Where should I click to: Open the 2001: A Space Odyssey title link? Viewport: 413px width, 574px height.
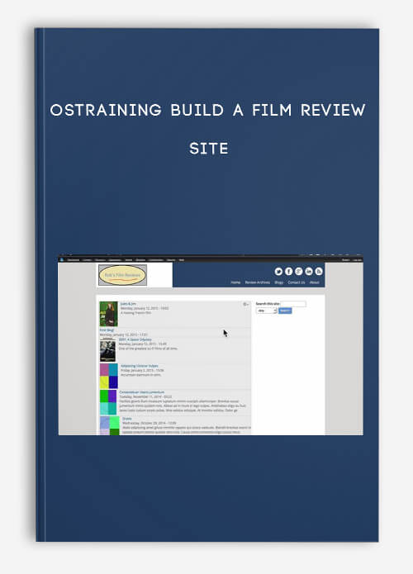(135, 339)
